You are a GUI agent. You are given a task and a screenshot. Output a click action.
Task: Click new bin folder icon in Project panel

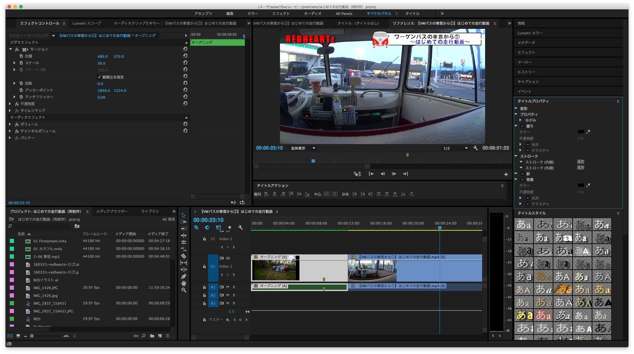152,336
